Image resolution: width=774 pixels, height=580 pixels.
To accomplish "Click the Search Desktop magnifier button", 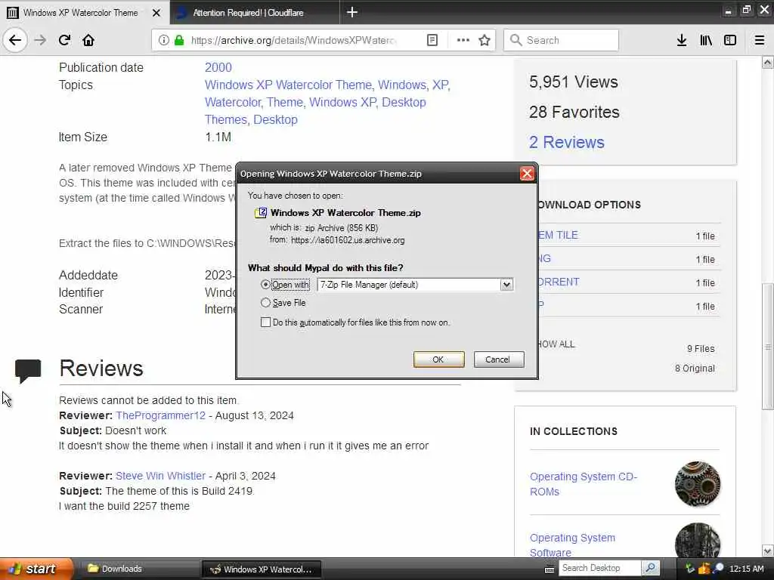I will (x=651, y=568).
